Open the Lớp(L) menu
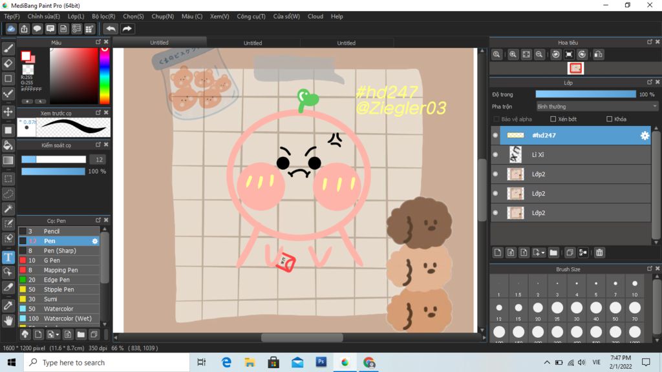 pos(76,16)
